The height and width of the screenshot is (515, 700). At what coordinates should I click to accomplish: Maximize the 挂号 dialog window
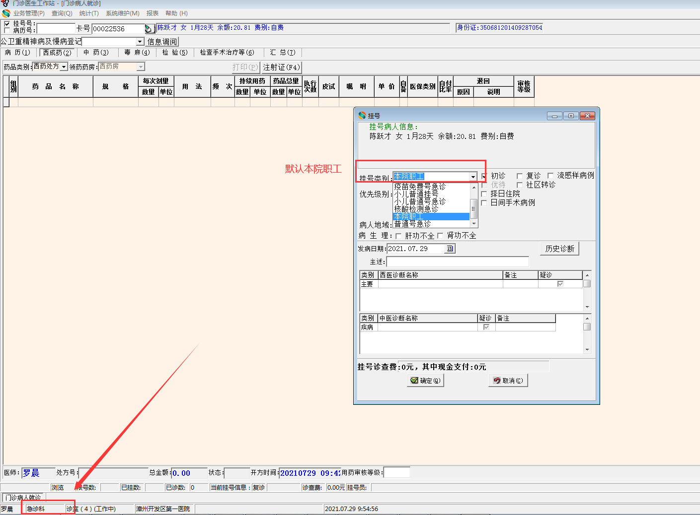point(571,116)
